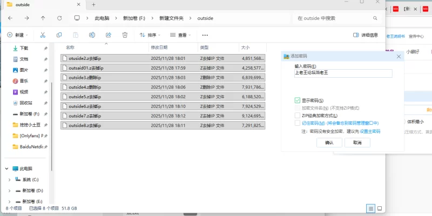The image size is (432, 216).
Task: Open the 新建 dropdown menu
Action: coord(18,35)
